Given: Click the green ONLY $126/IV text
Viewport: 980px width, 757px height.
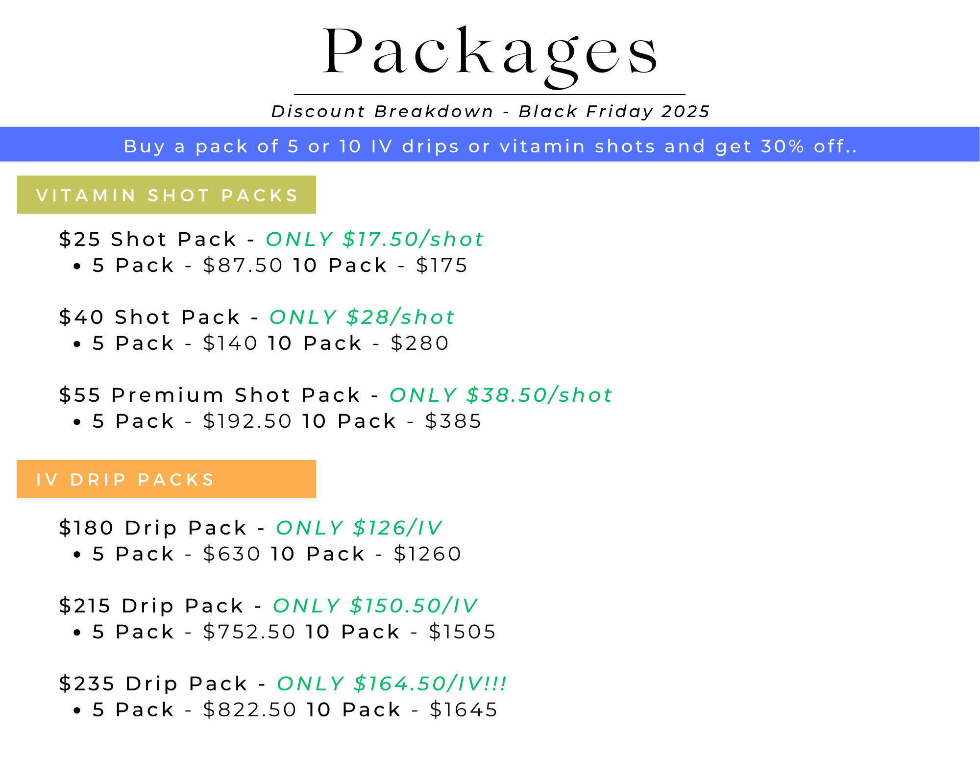Looking at the screenshot, I should (359, 528).
